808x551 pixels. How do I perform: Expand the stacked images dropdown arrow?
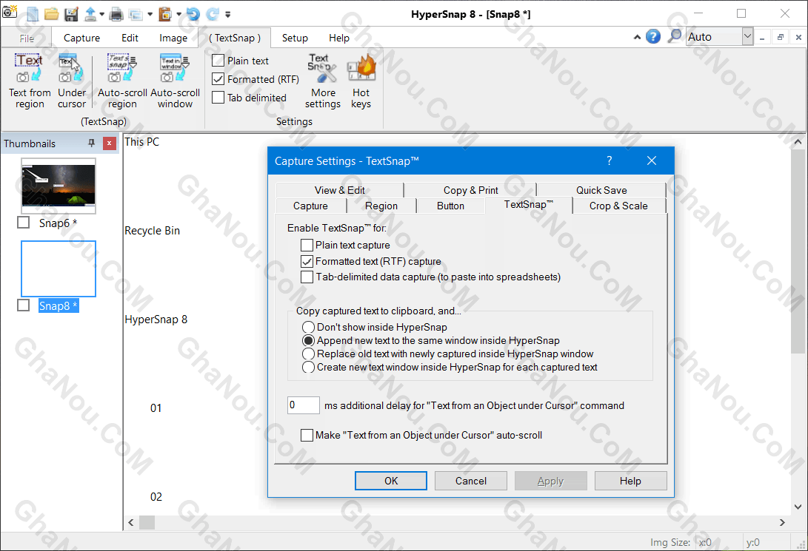150,14
